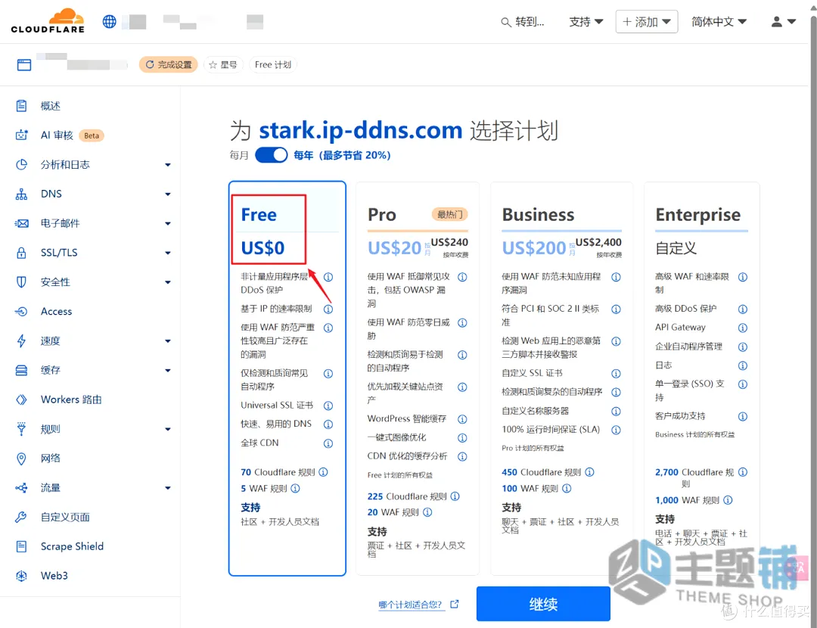The height and width of the screenshot is (628, 817).
Task: Click info icon next to 全球 CDN
Action: tap(328, 443)
